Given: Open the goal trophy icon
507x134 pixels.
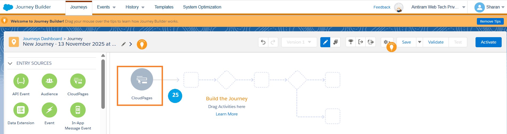Looking at the screenshot, I should [351, 42].
